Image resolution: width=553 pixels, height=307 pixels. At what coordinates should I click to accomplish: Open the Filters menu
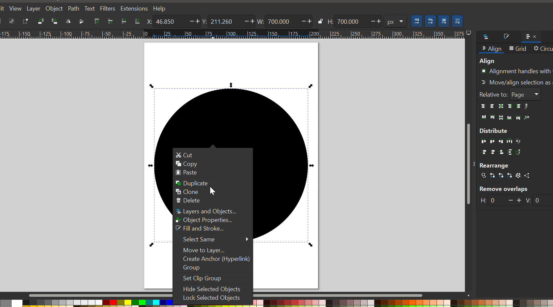pyautogui.click(x=108, y=9)
